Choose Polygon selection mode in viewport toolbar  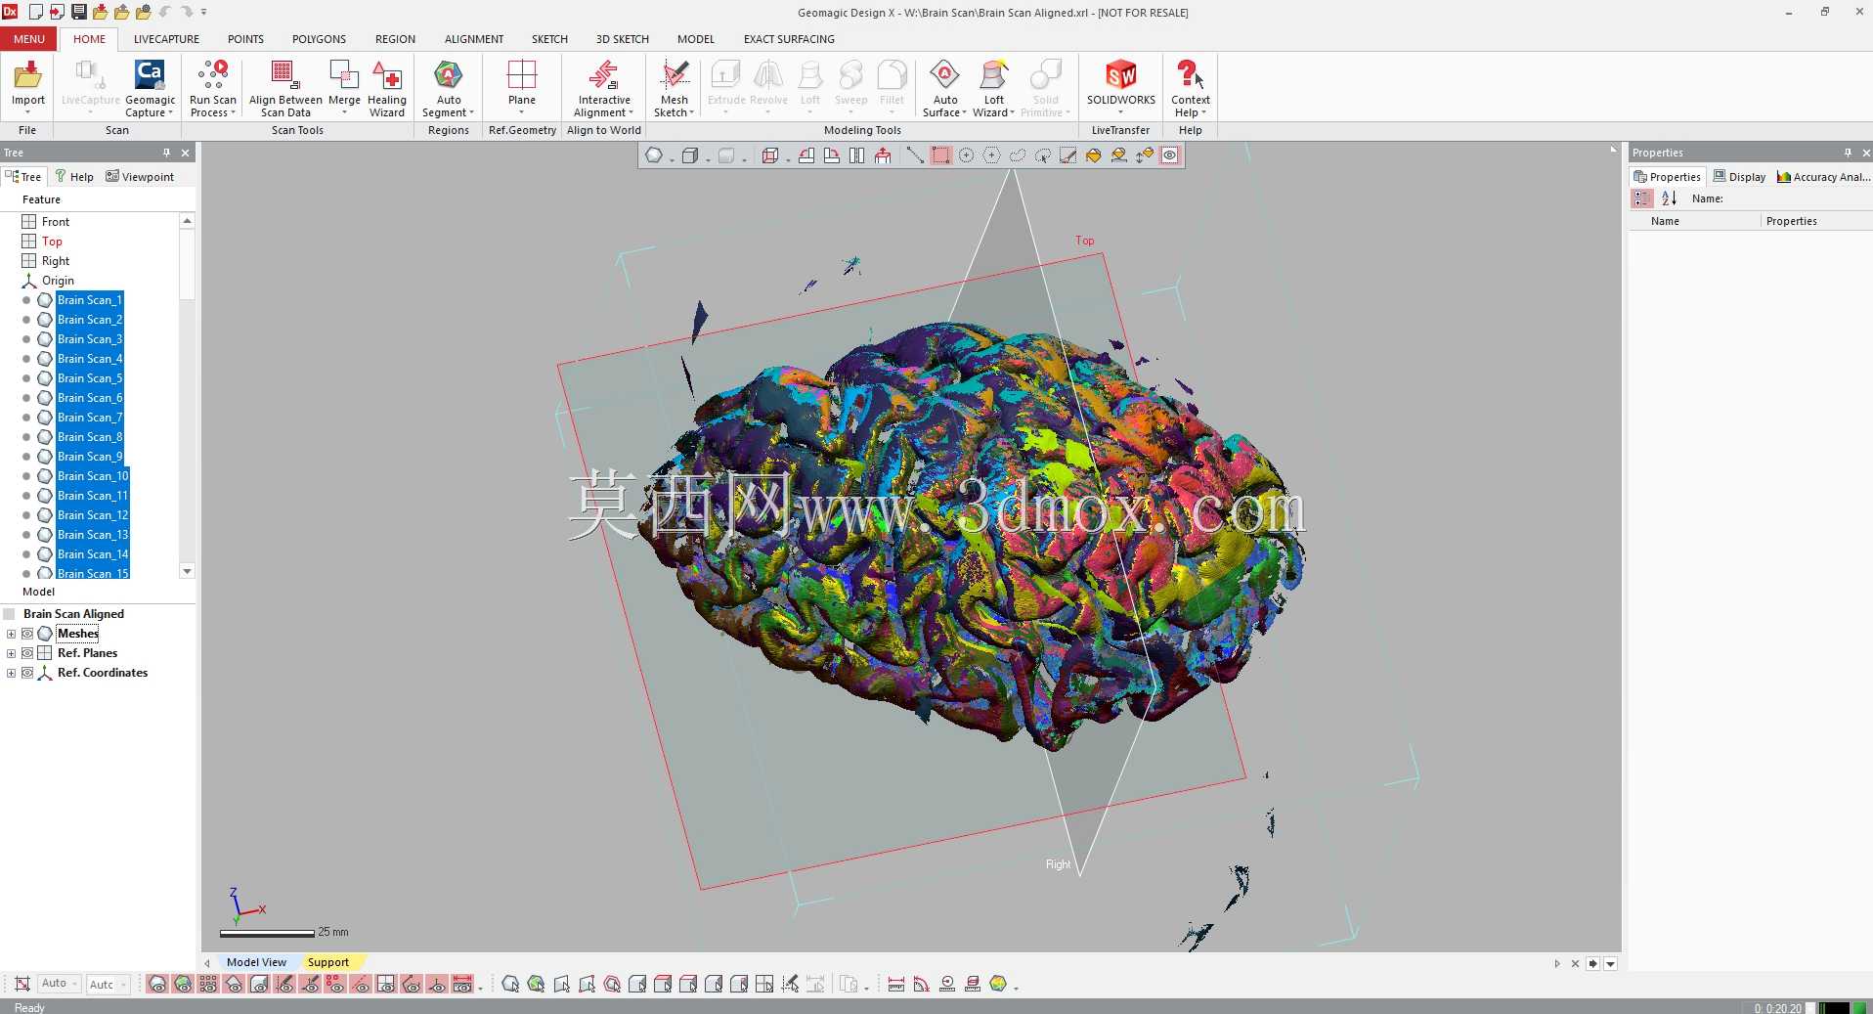tap(991, 155)
